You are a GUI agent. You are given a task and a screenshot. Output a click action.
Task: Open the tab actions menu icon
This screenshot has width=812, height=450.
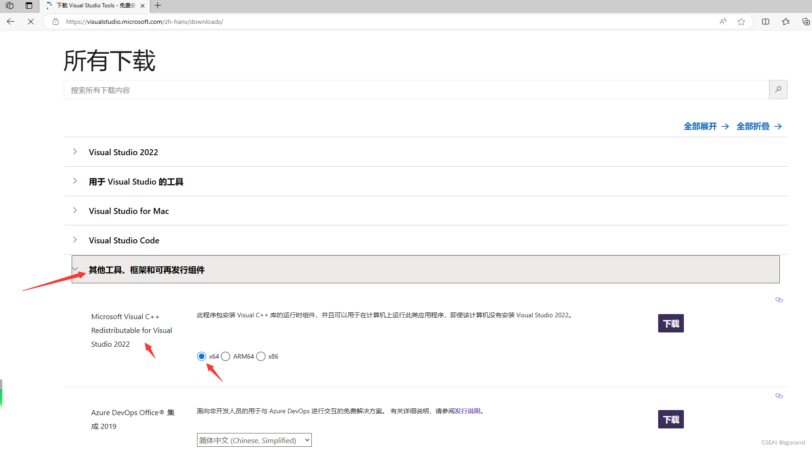[29, 6]
